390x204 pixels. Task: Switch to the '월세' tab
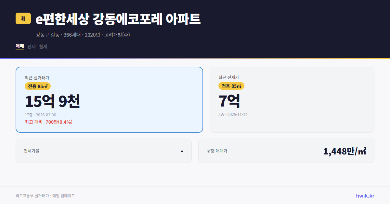[43, 46]
